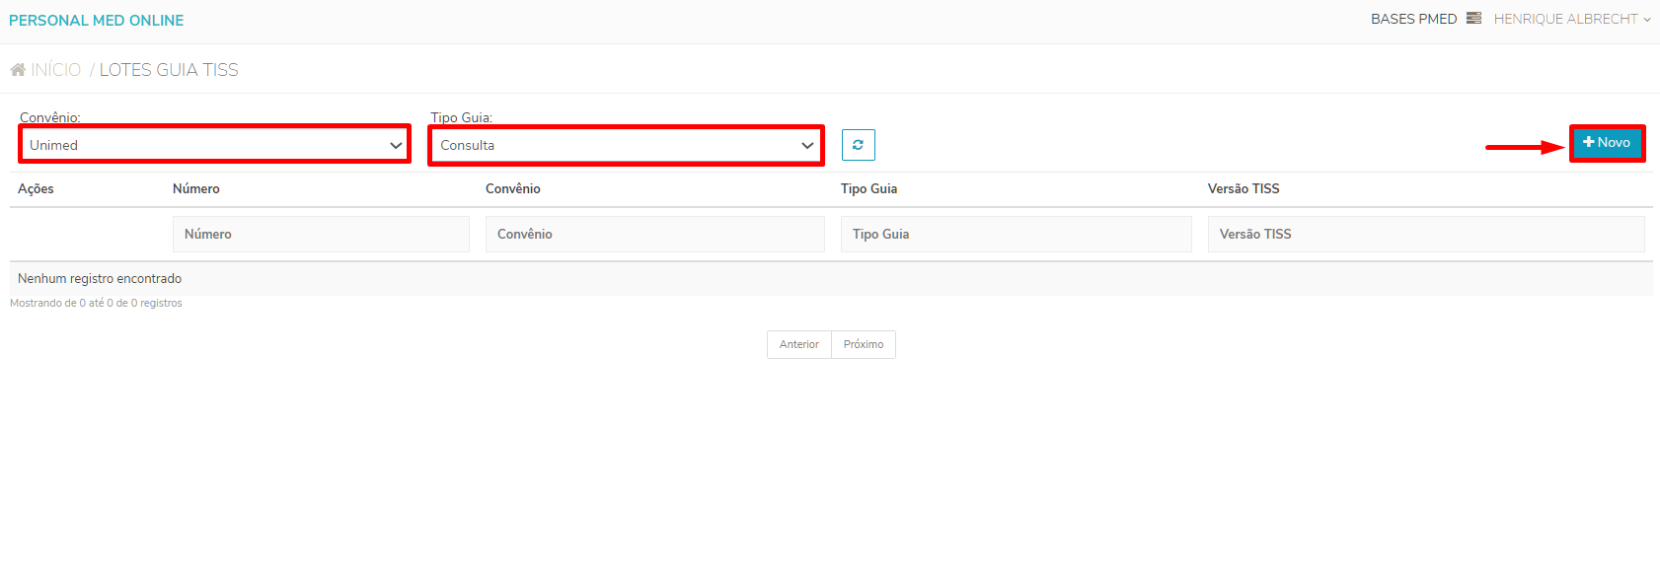Click the LOTES GUIA TISS breadcrumb text

[169, 70]
